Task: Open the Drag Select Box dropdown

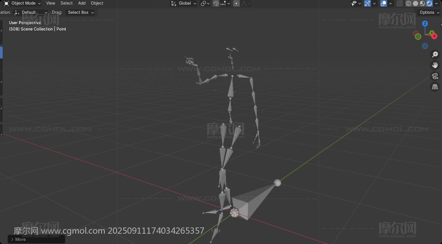Action: coord(80,12)
